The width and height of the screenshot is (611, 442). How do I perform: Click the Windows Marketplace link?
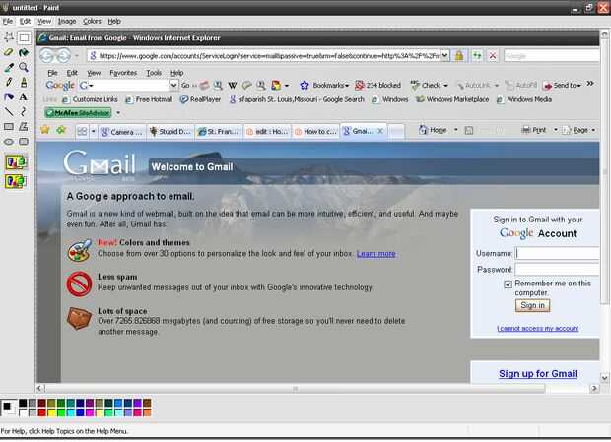[x=452, y=99]
